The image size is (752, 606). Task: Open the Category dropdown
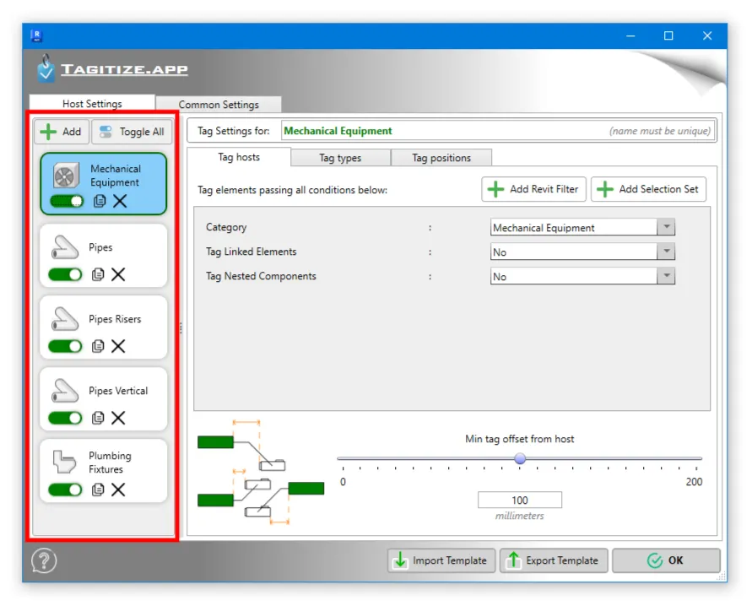(666, 228)
